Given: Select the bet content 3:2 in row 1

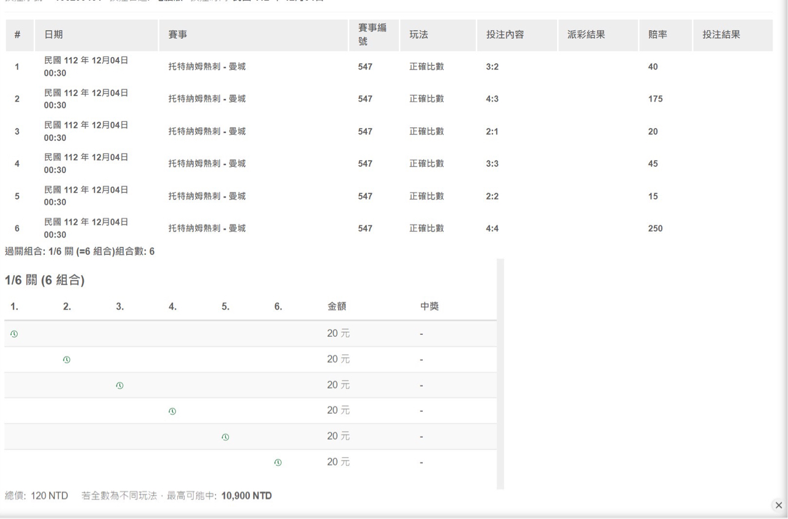Looking at the screenshot, I should tap(492, 66).
